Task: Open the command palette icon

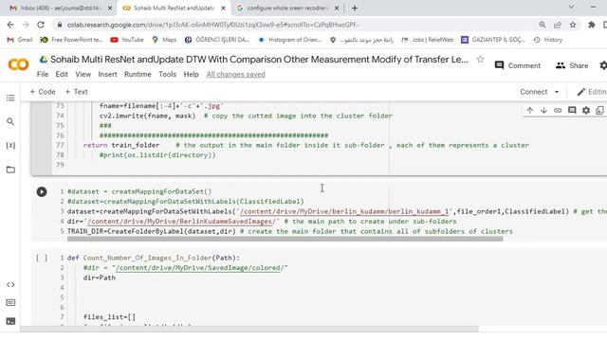Action: point(10,303)
